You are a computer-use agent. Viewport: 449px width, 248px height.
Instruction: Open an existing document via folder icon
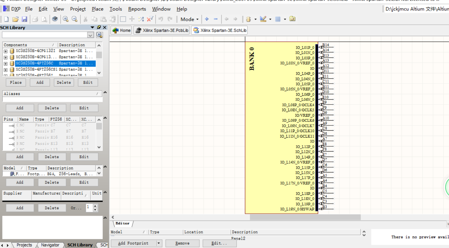tap(16, 19)
